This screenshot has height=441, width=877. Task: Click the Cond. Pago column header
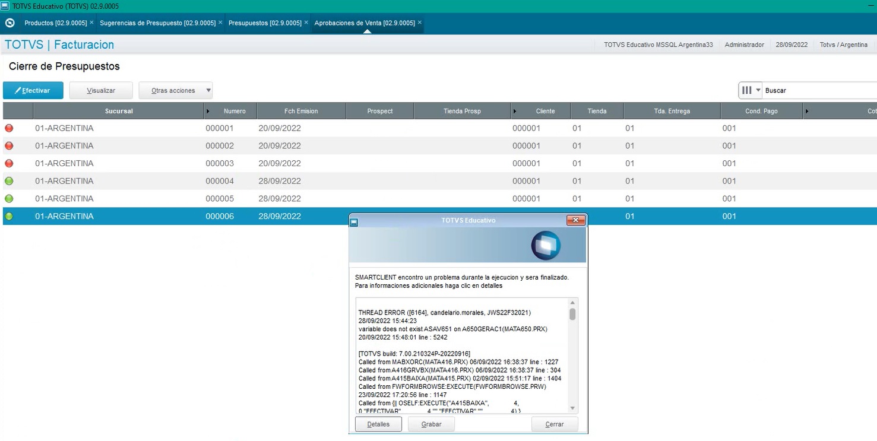[762, 111]
